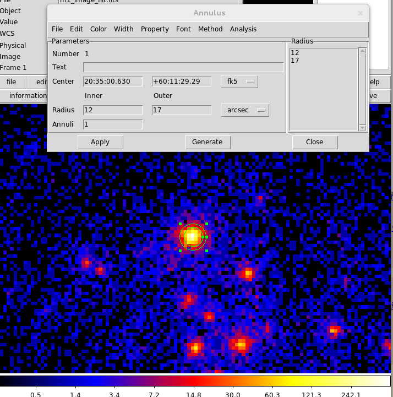Image resolution: width=393 pixels, height=397 pixels.
Task: Click the Apply button
Action: [x=100, y=142]
